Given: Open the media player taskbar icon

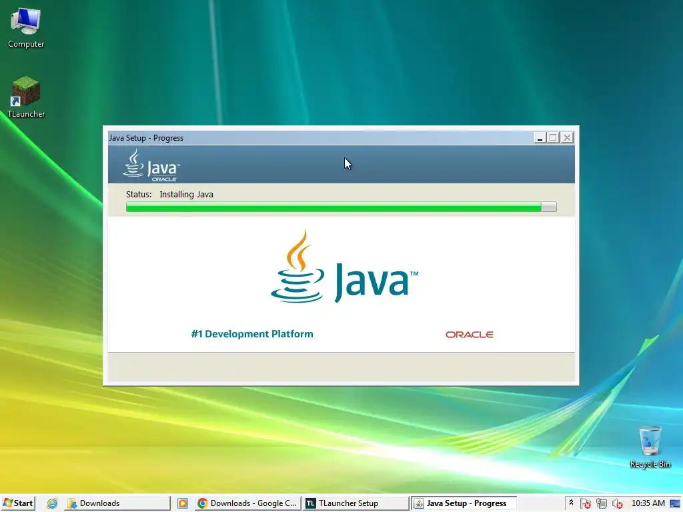Looking at the screenshot, I should pyautogui.click(x=183, y=503).
